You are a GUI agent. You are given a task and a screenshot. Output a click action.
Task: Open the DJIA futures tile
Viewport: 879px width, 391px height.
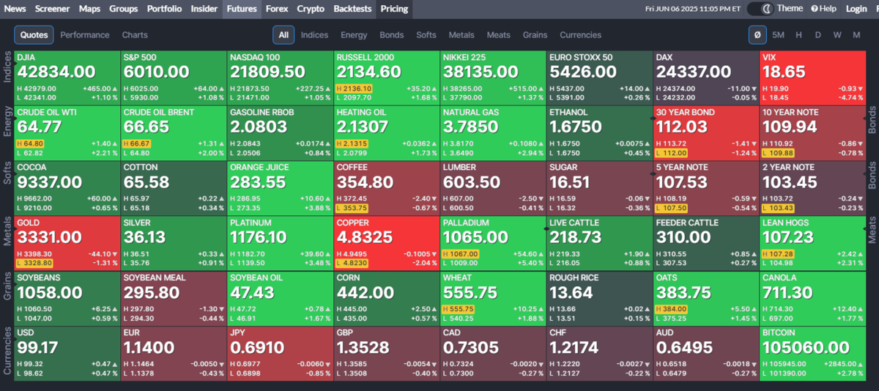(67, 78)
